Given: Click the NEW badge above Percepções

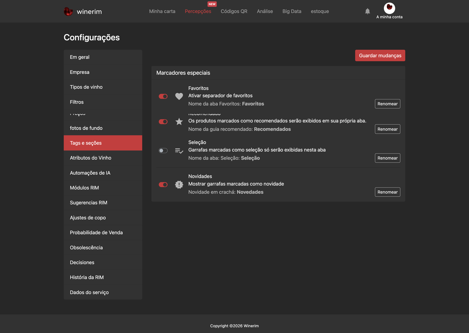Looking at the screenshot, I should tap(212, 4).
